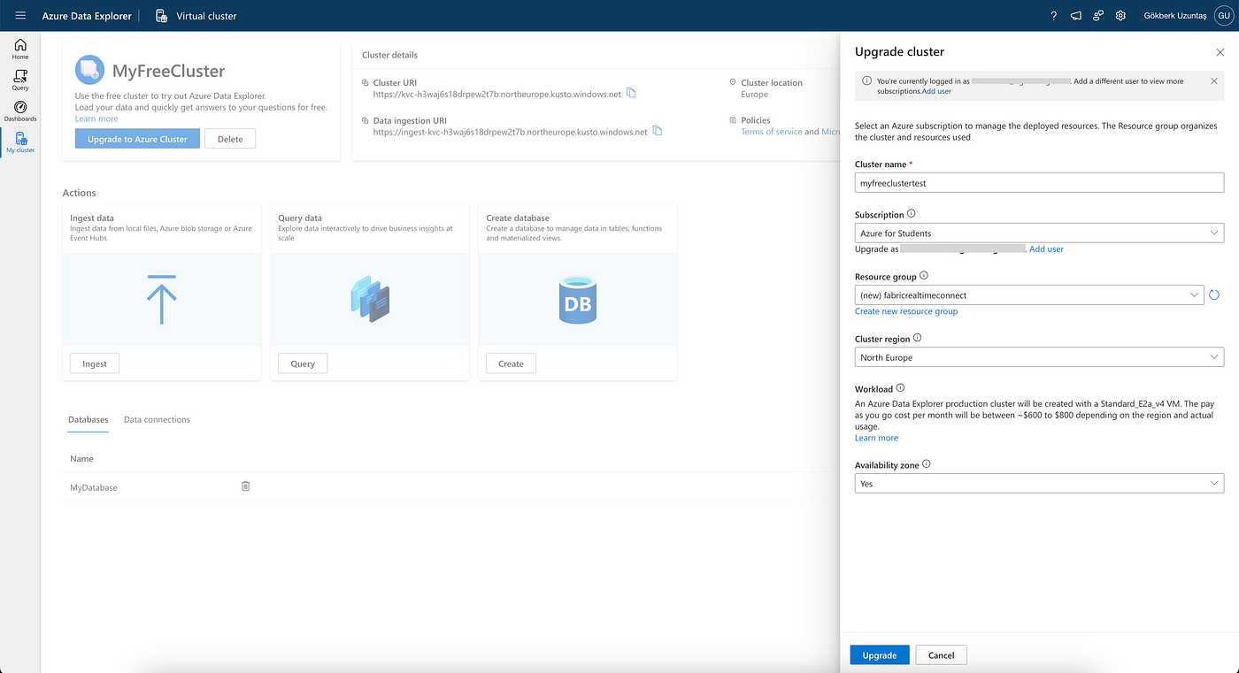Image resolution: width=1239 pixels, height=673 pixels.
Task: Delete MyDatabase with trash icon
Action: (x=246, y=486)
